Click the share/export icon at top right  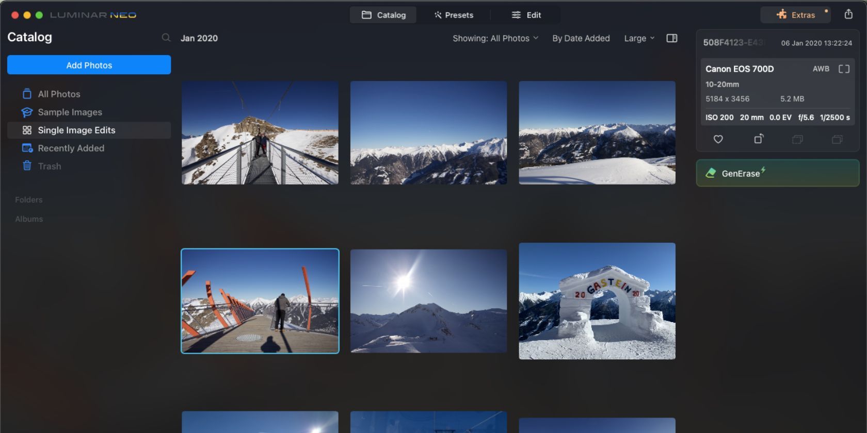click(848, 14)
